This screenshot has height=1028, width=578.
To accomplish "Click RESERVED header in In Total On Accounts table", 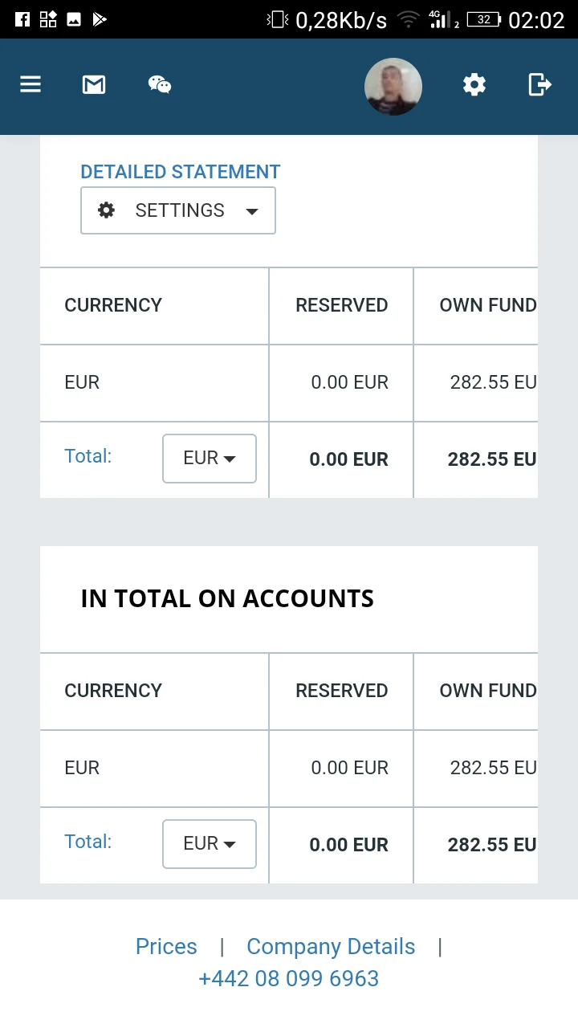I will pyautogui.click(x=341, y=691).
